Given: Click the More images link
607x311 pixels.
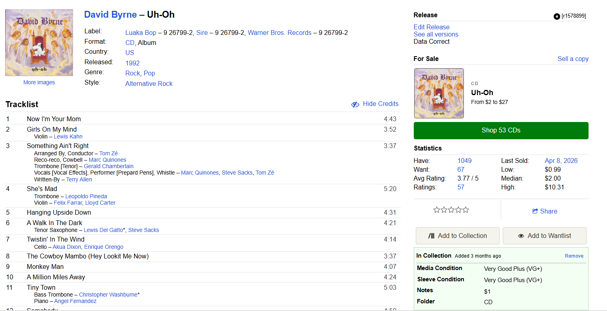Looking at the screenshot, I should click(x=39, y=82).
